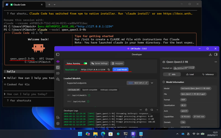Open the LM Studio chat robot icon
This screenshot has width=221, height=138.
(x=58, y=61)
